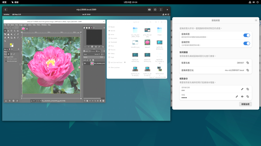Create a new layer in the Layers dialog
Screen dimensions: 261x146
coord(85,101)
